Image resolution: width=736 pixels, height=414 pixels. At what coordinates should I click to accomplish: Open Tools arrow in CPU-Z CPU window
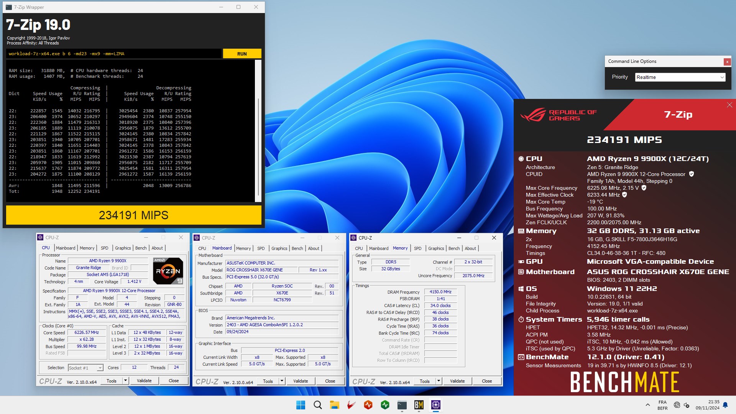(x=125, y=381)
